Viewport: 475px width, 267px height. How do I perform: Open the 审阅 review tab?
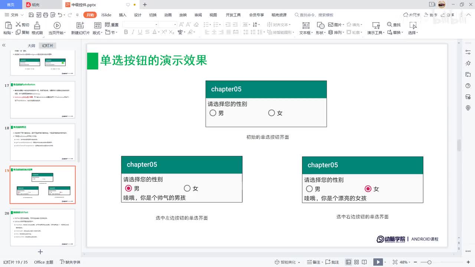pyautogui.click(x=198, y=15)
